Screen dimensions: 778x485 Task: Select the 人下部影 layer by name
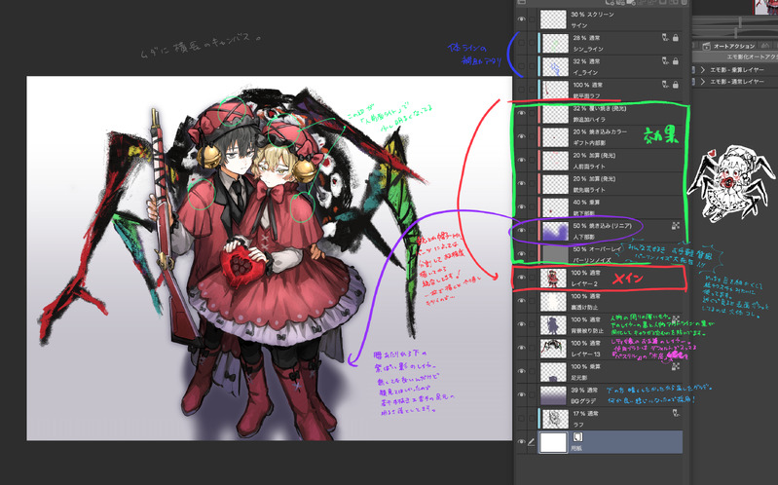(x=584, y=237)
